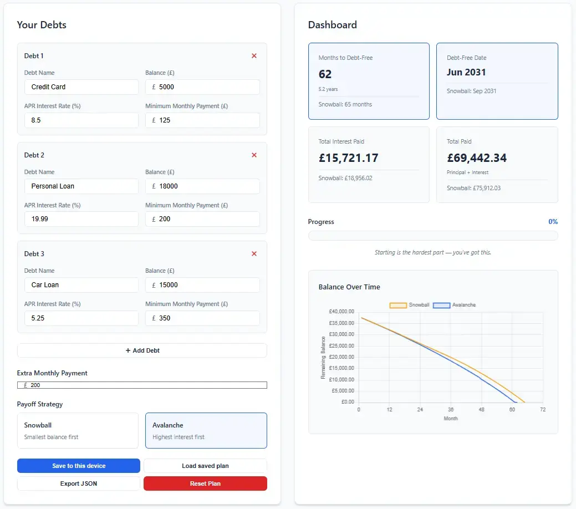Load the saved plan

point(205,466)
